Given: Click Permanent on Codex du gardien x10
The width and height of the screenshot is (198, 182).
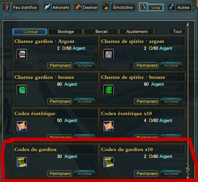Looking at the screenshot, I should click(146, 173).
